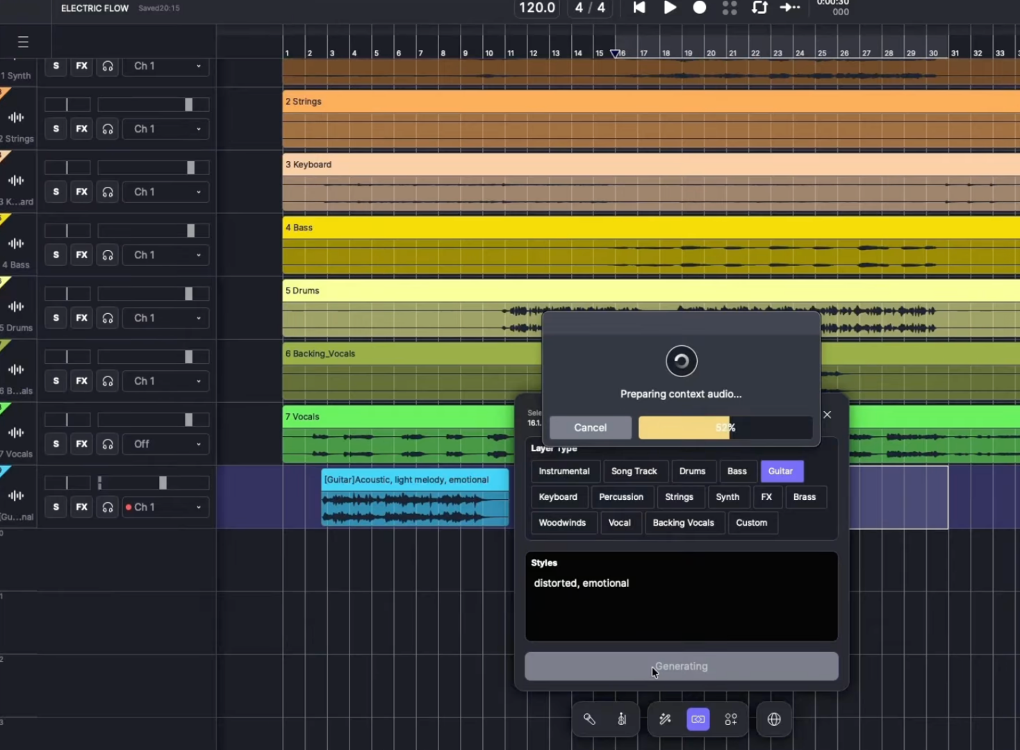
Task: Select the Drums layer type
Action: coord(691,472)
